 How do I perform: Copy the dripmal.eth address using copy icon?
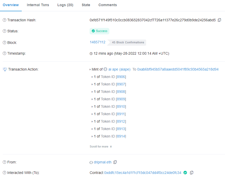tap(115, 162)
